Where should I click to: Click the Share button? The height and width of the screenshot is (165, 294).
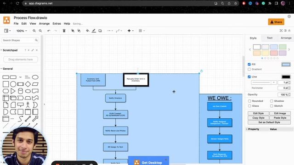click(276, 22)
